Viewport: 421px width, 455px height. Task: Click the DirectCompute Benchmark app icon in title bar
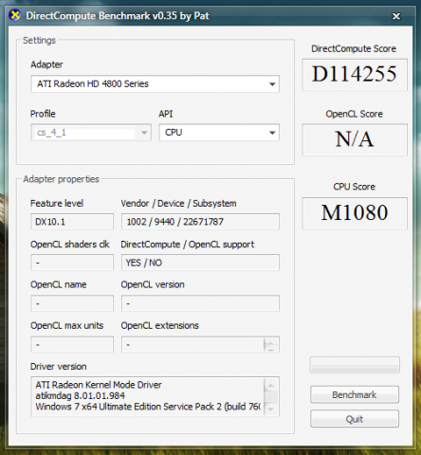tap(15, 15)
